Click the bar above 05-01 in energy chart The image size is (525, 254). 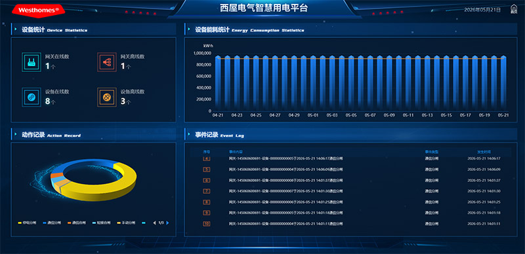(x=313, y=83)
